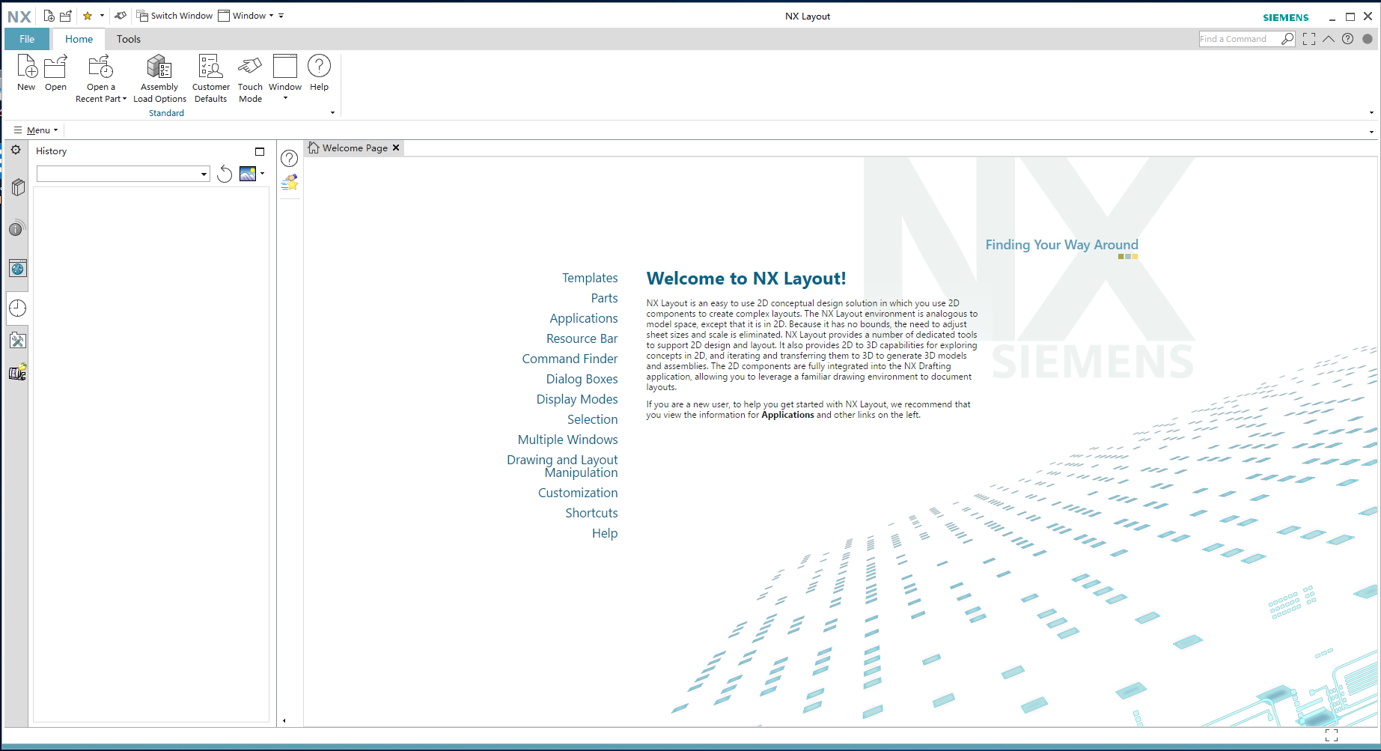
Task: Close the Welcome Page tab
Action: [396, 148]
